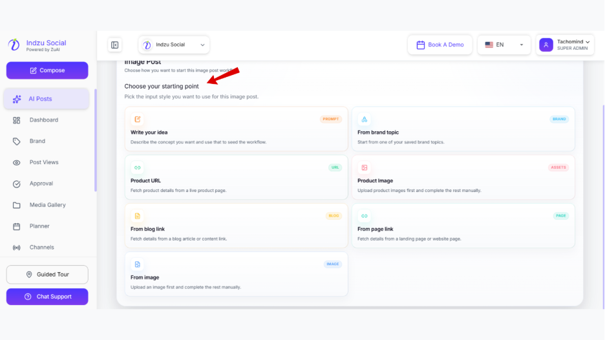This screenshot has width=605, height=340.
Task: Open AI Posts in the sidebar
Action: click(x=47, y=99)
